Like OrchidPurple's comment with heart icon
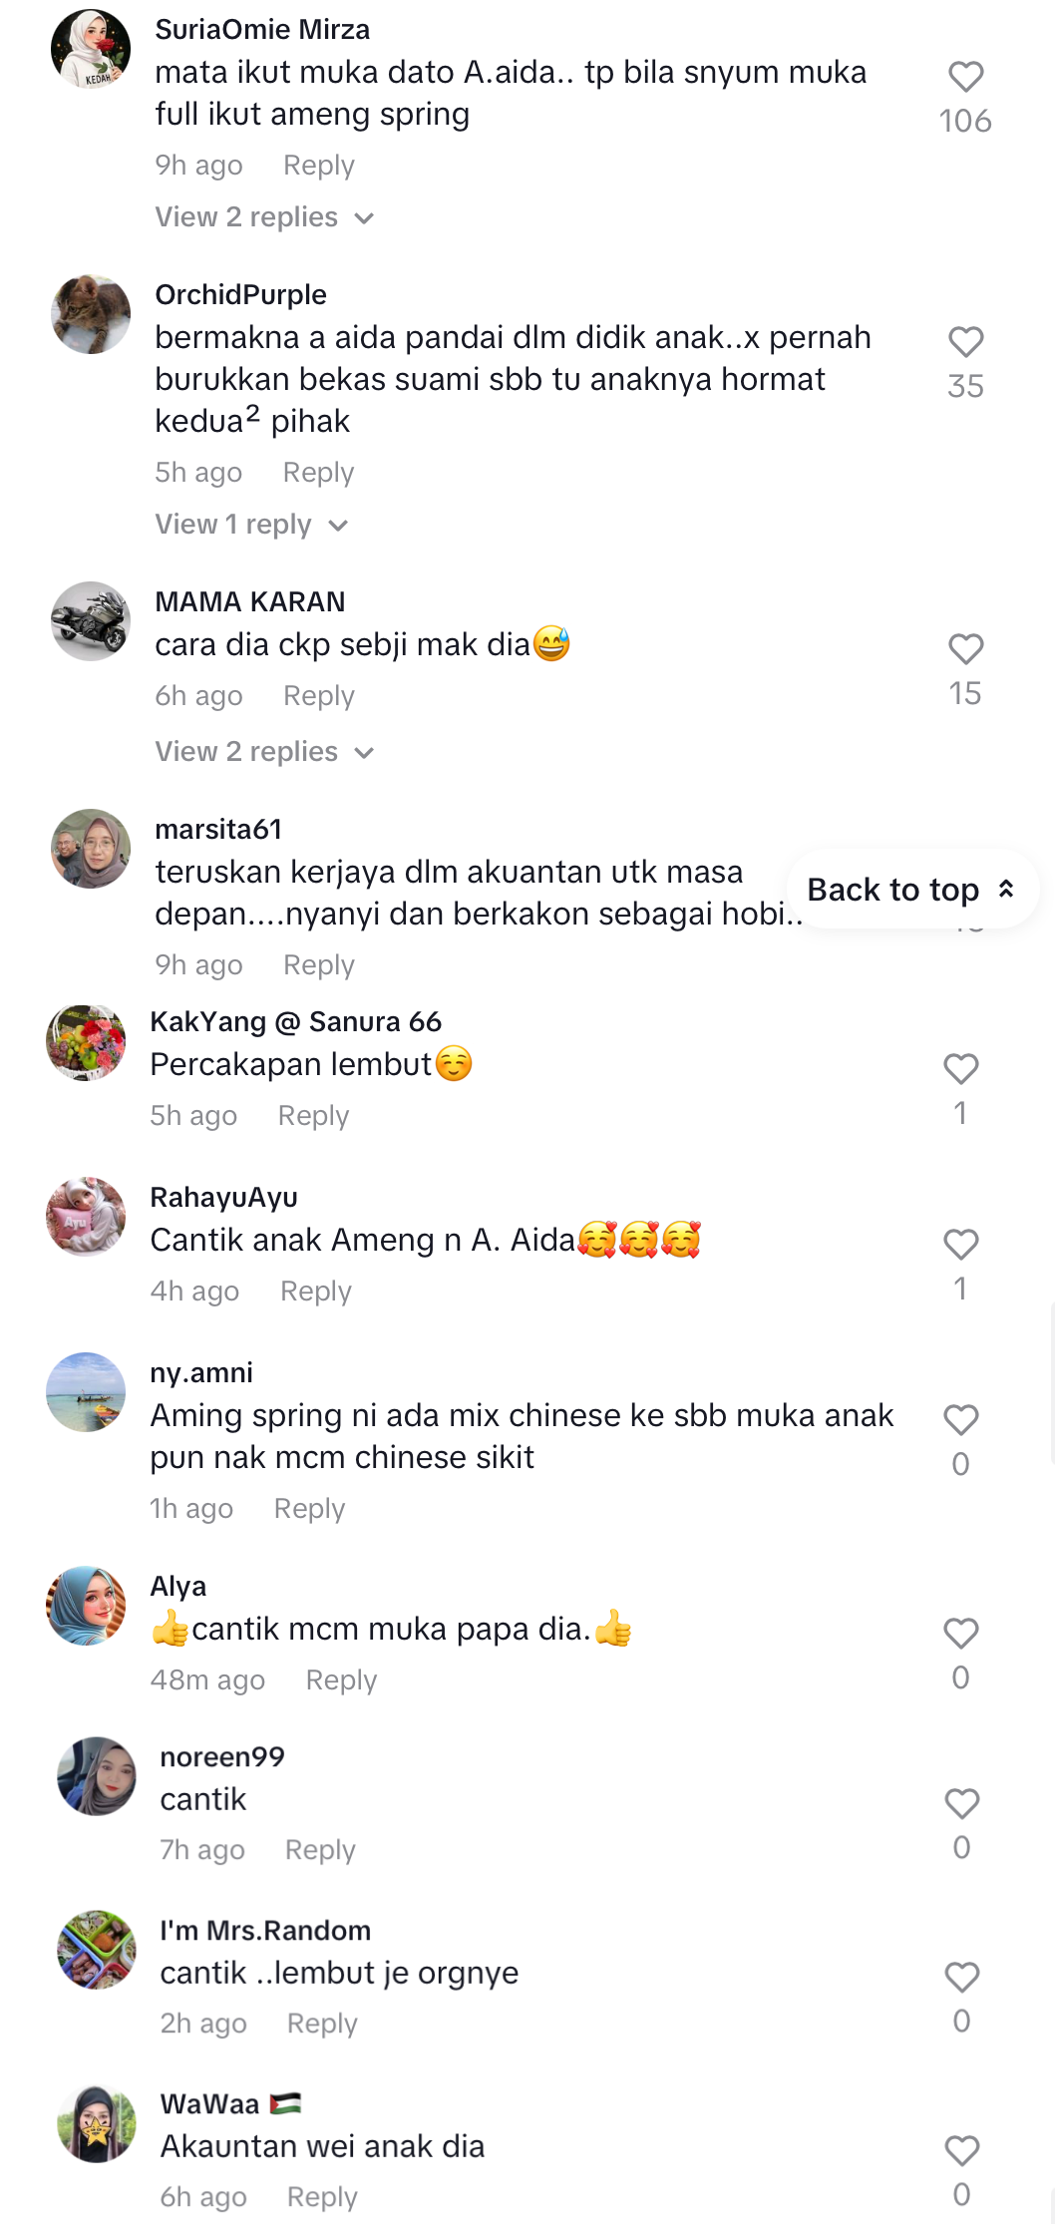Image resolution: width=1055 pixels, height=2224 pixels. click(x=965, y=342)
